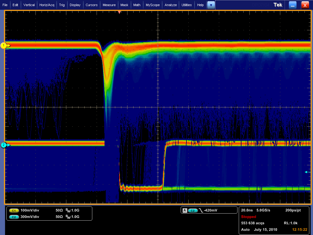The image size is (313, 235).
Task: Click the cyan channel 2 ground marker
Action: coord(4,145)
